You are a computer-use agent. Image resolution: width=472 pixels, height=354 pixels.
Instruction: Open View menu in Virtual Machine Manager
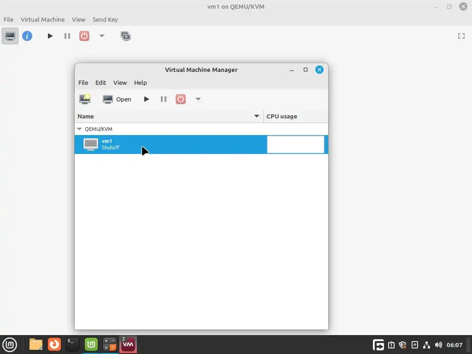[120, 83]
